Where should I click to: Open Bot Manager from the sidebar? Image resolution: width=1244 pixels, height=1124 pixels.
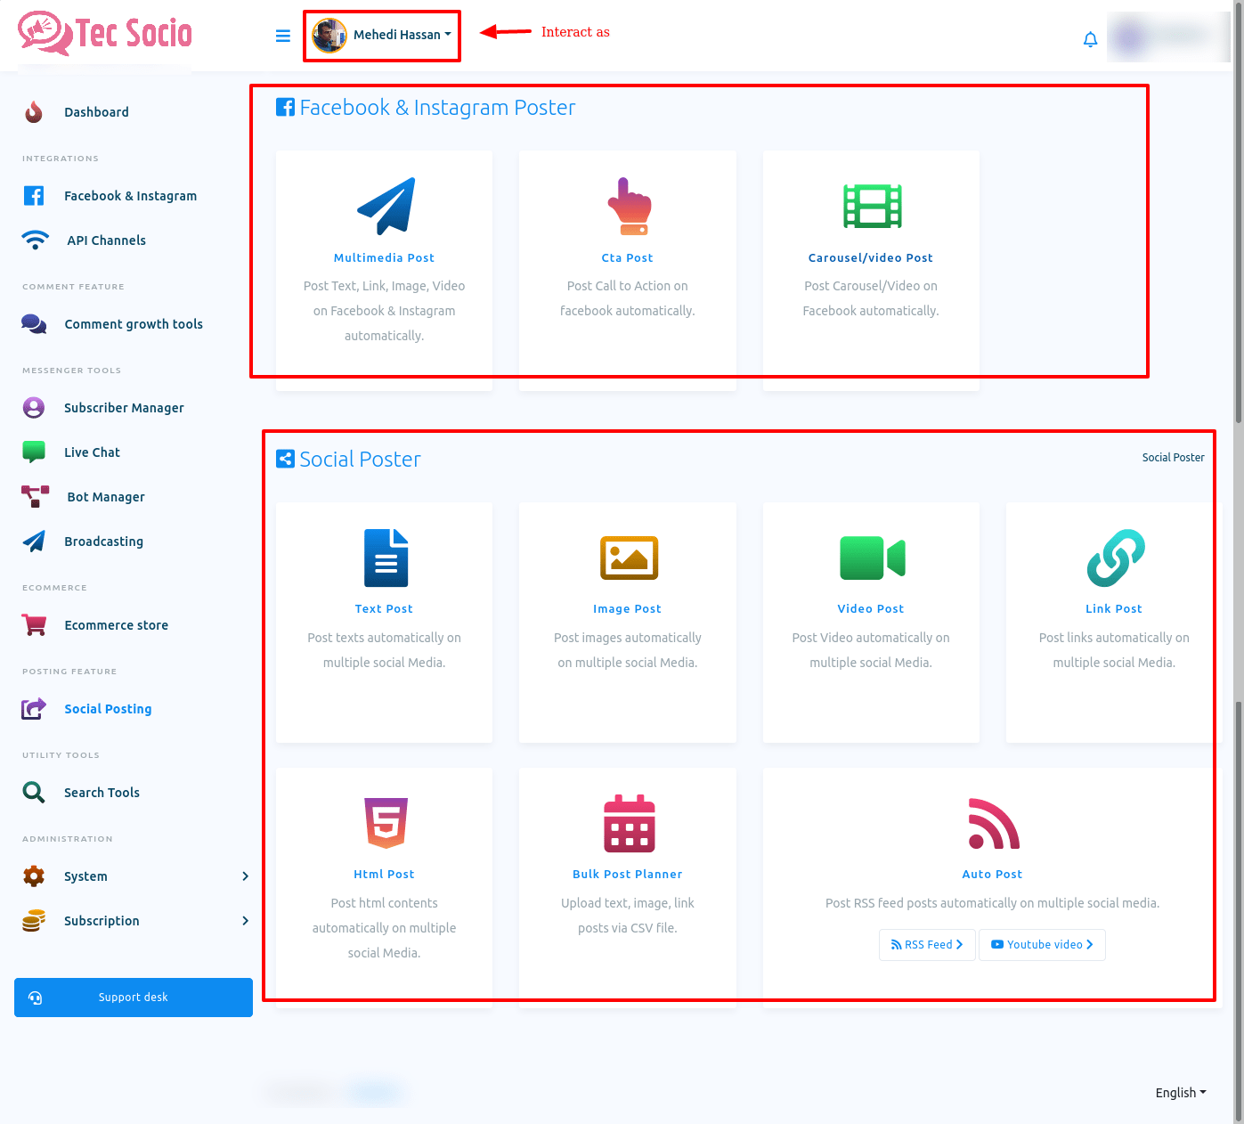[x=105, y=497]
